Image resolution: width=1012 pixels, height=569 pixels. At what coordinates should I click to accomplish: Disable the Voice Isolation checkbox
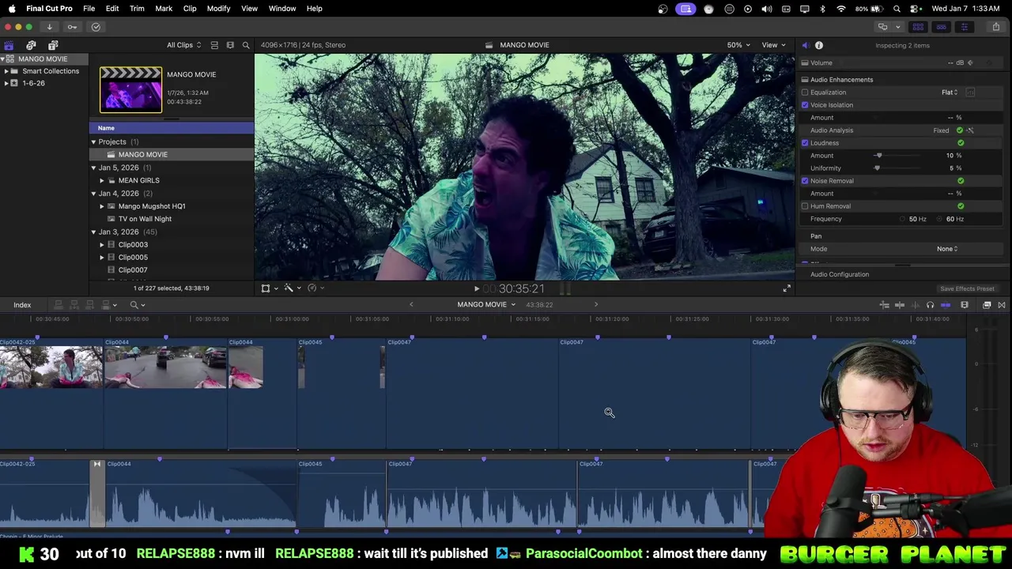pyautogui.click(x=805, y=105)
